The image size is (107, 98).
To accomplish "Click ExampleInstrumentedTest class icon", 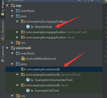I will (x=28, y=80).
